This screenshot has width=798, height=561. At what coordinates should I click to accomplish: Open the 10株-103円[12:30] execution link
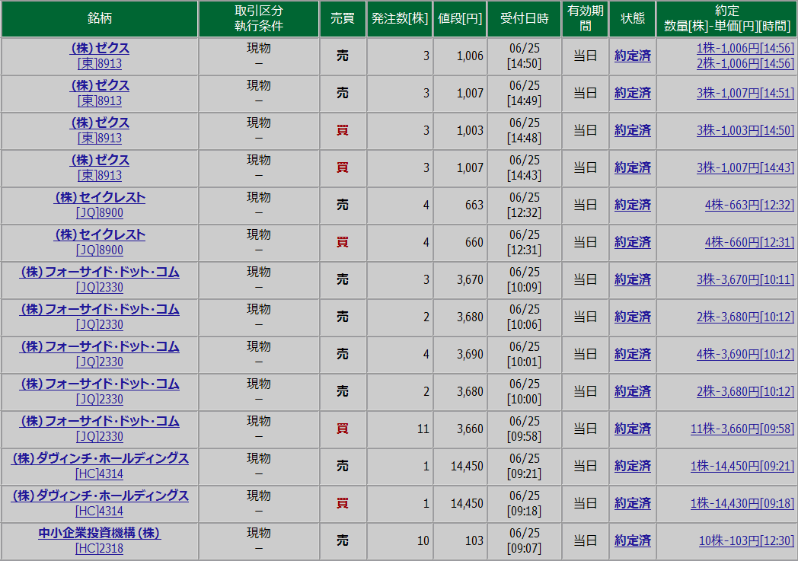(746, 540)
